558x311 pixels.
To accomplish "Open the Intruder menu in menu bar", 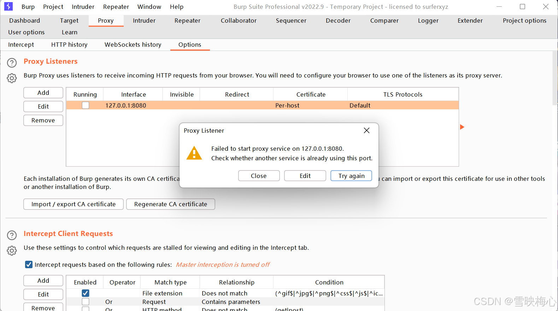I will click(83, 7).
